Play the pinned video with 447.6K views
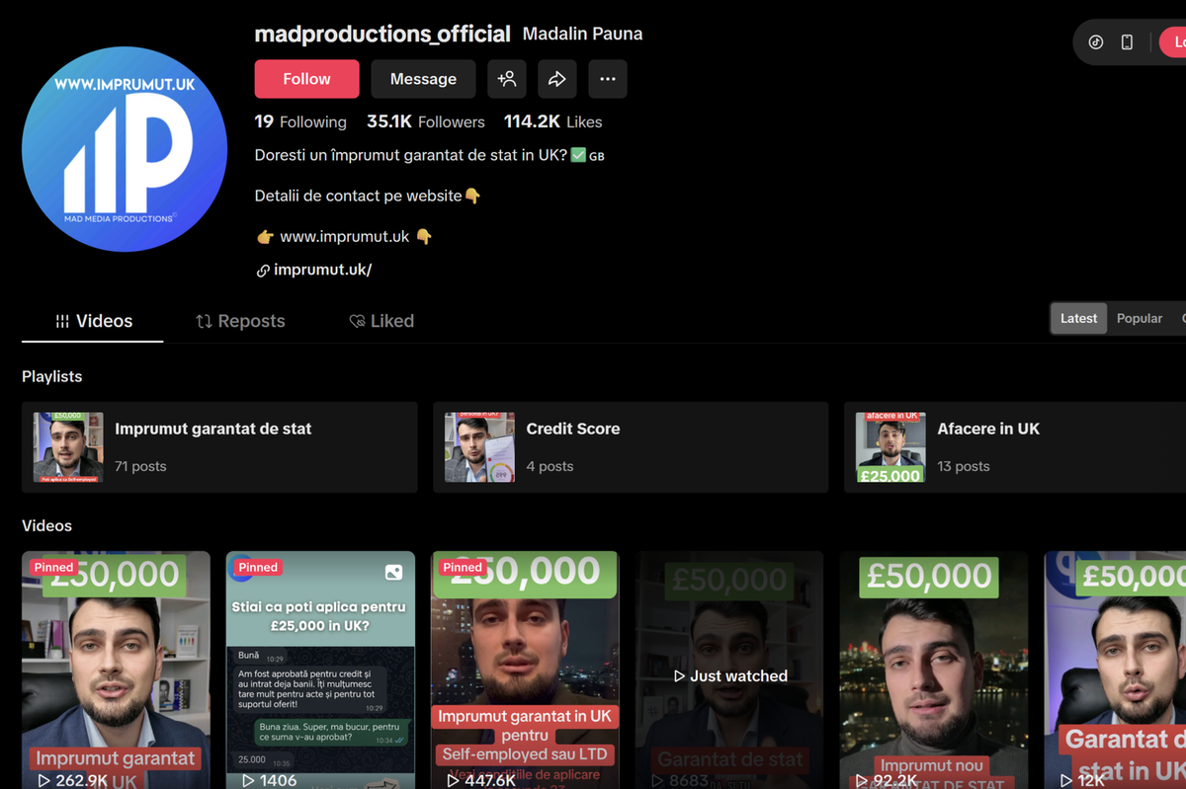Image resolution: width=1186 pixels, height=789 pixels. tap(525, 671)
